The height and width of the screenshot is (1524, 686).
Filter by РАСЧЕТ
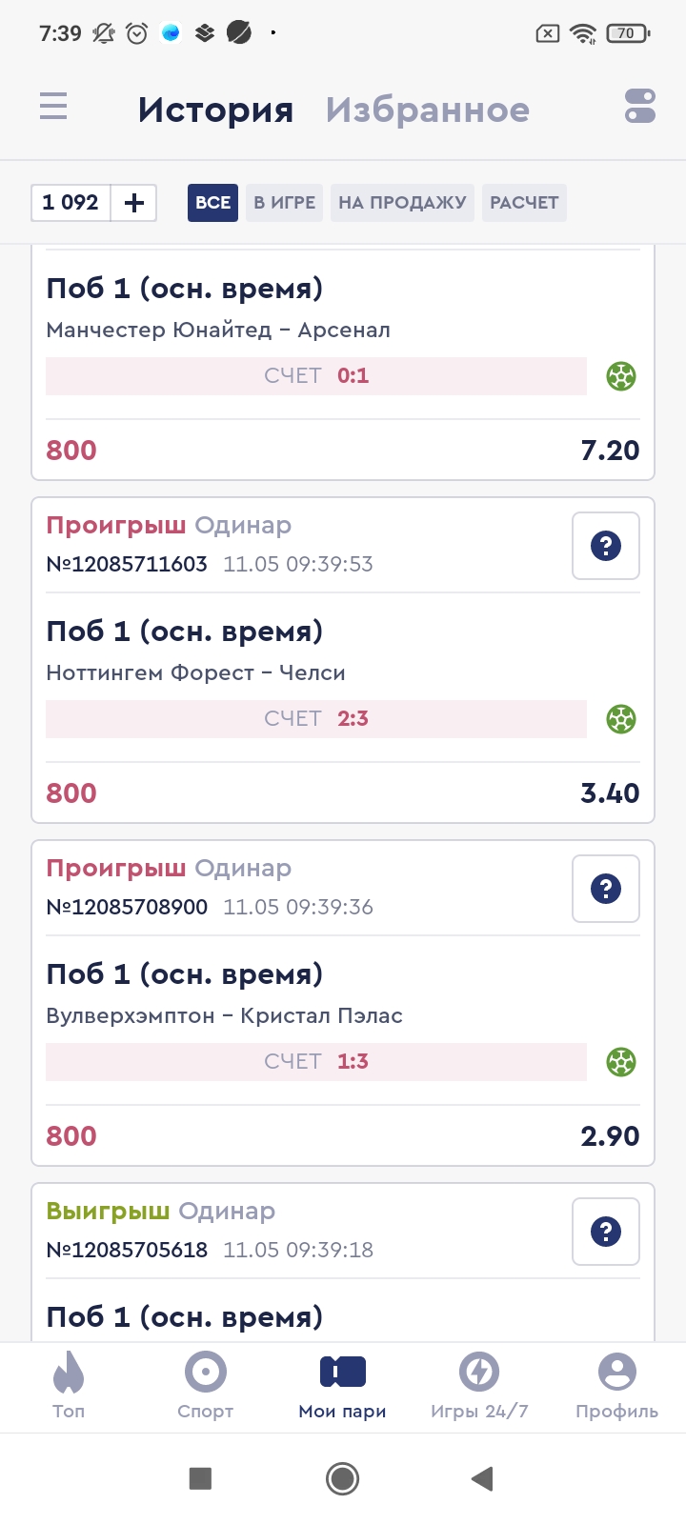pos(524,203)
